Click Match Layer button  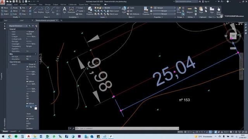coord(112,14)
